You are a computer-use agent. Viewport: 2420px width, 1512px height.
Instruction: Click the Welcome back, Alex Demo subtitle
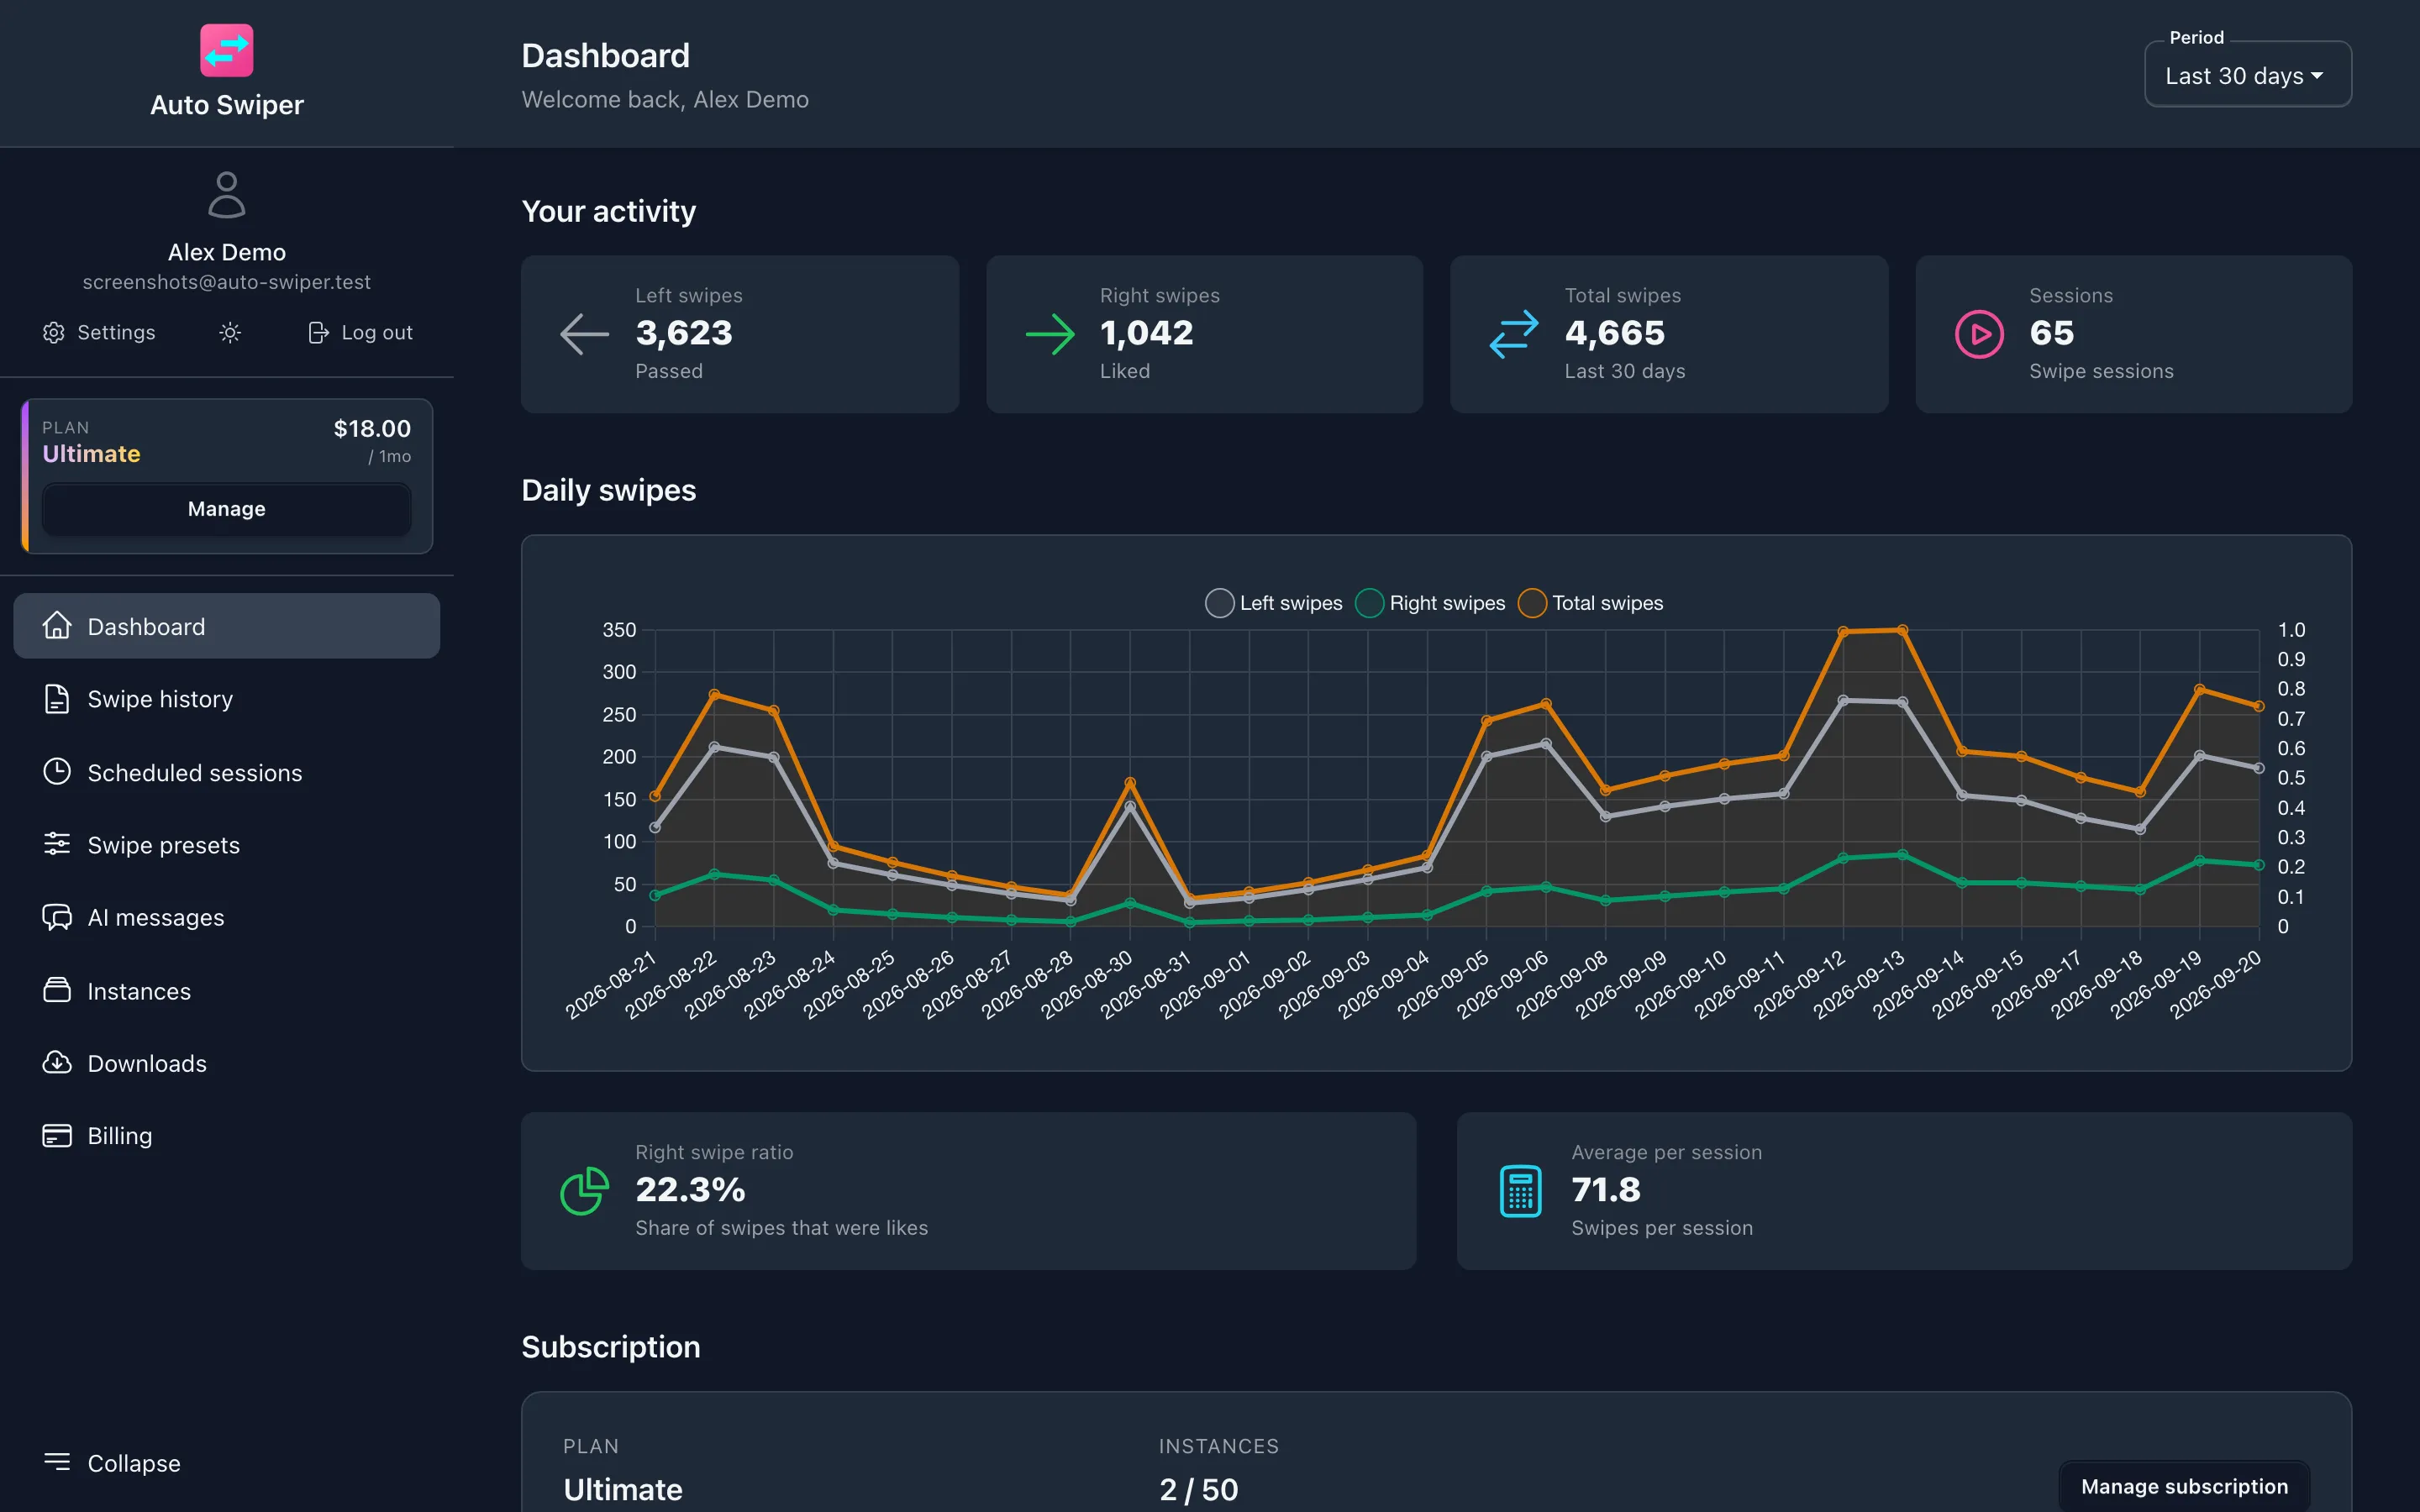point(665,100)
